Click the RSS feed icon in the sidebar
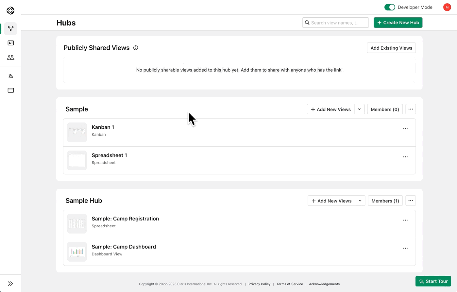The image size is (457, 292). pyautogui.click(x=10, y=75)
